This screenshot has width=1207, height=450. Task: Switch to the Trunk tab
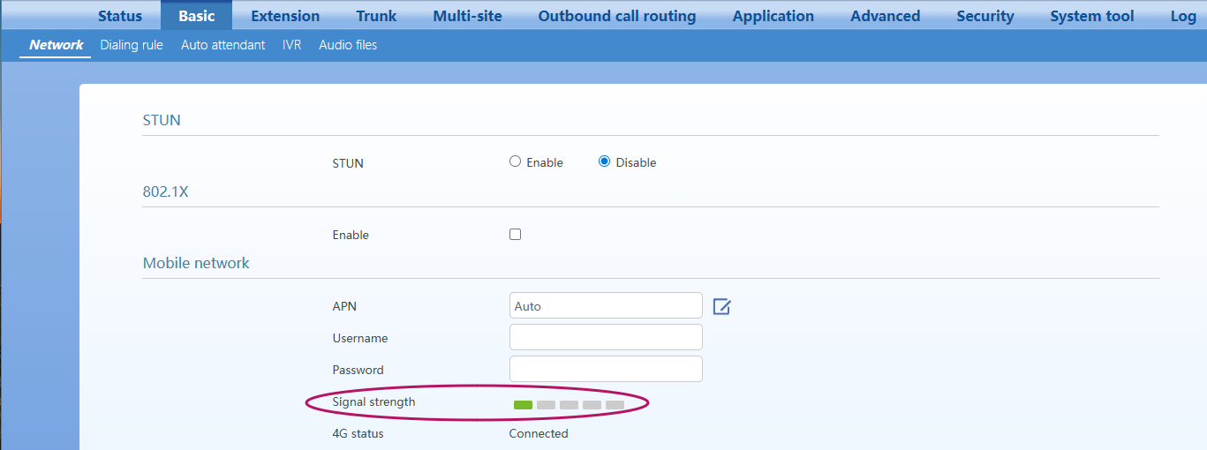pos(376,16)
